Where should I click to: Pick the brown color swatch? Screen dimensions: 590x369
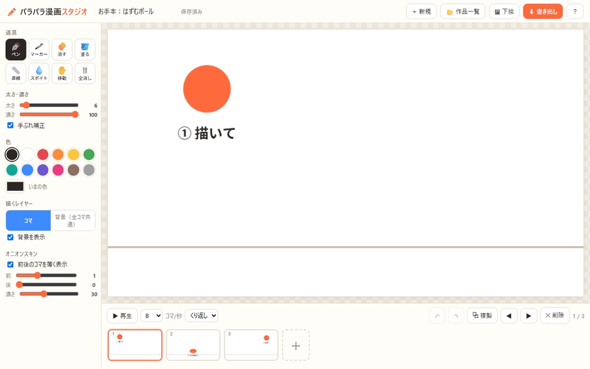click(73, 170)
